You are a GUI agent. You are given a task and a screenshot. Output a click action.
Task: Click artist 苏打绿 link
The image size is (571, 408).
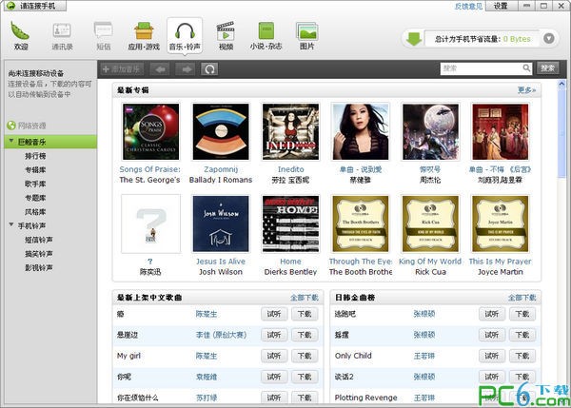(207, 398)
